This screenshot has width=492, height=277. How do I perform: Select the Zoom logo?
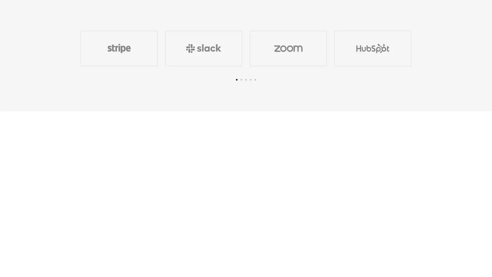288,49
